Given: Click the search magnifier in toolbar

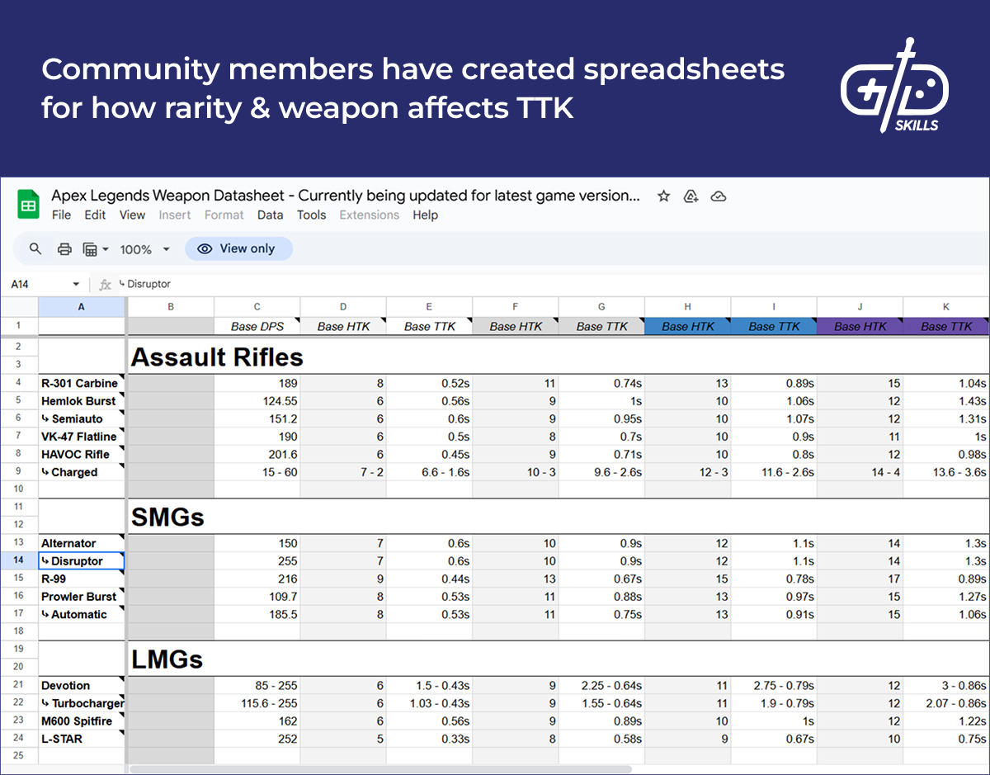Looking at the screenshot, I should pos(35,249).
